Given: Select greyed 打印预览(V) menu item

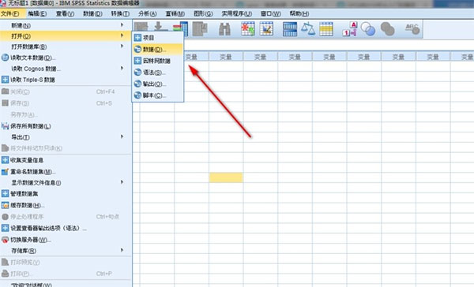Looking at the screenshot, I should click(x=66, y=263).
